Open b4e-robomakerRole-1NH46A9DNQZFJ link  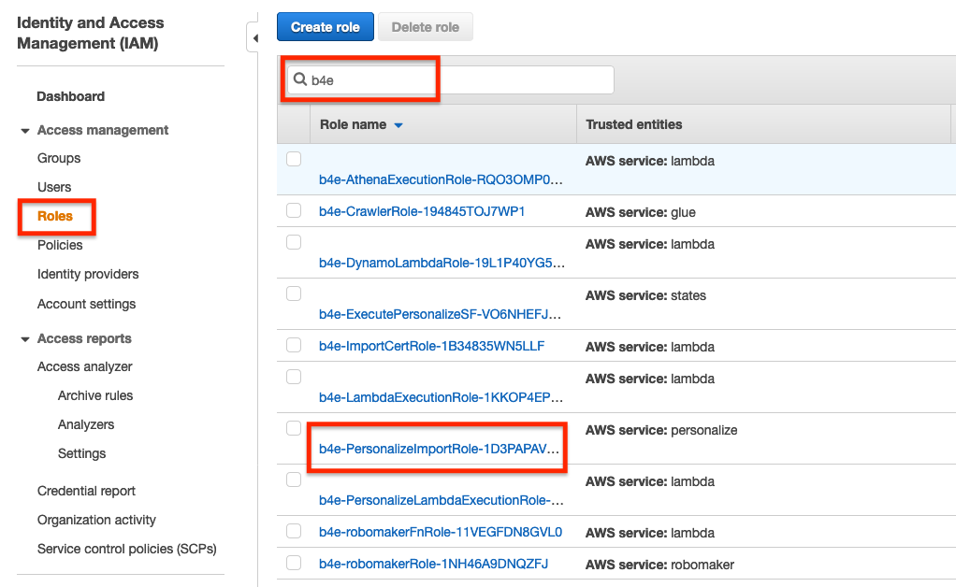(x=433, y=564)
